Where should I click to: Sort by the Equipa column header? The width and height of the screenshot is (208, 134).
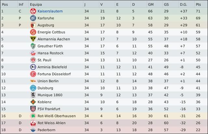coord(35,4)
